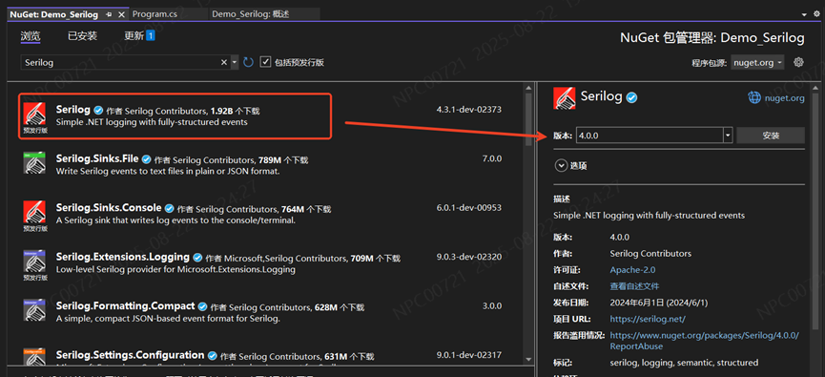Image resolution: width=825 pixels, height=377 pixels.
Task: Click the refresh search results icon
Action: (248, 62)
